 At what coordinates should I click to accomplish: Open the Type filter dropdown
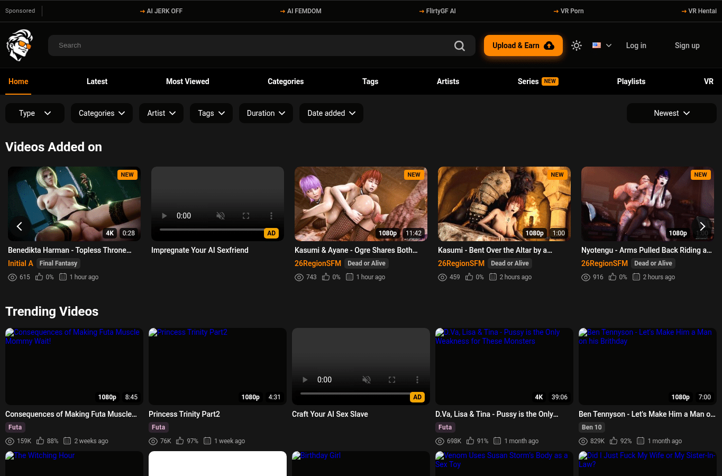click(x=35, y=113)
